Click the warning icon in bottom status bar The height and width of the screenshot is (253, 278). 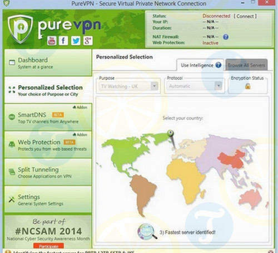tap(8, 251)
